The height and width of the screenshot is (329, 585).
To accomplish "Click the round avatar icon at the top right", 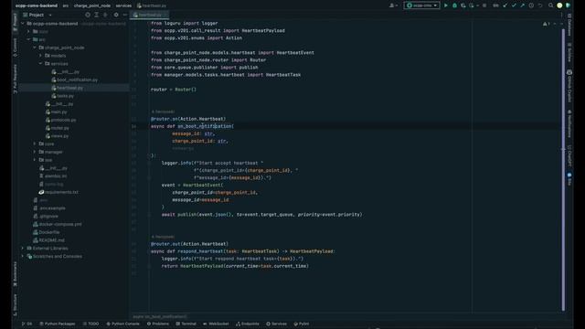I will [x=559, y=5].
